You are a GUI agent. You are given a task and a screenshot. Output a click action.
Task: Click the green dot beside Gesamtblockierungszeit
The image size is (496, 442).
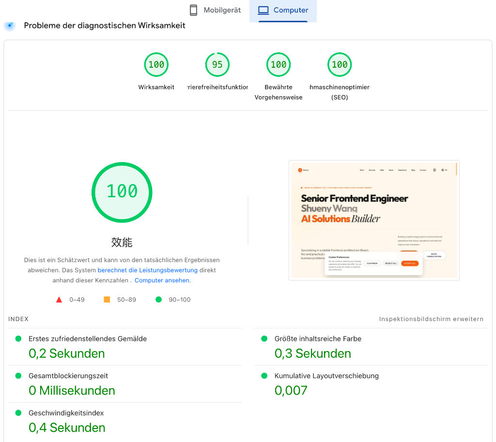coord(18,376)
